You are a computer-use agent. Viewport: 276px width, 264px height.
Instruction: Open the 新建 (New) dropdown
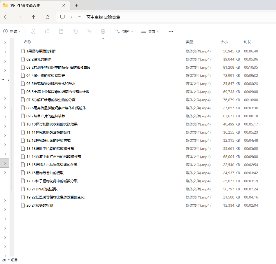[x=12, y=31]
